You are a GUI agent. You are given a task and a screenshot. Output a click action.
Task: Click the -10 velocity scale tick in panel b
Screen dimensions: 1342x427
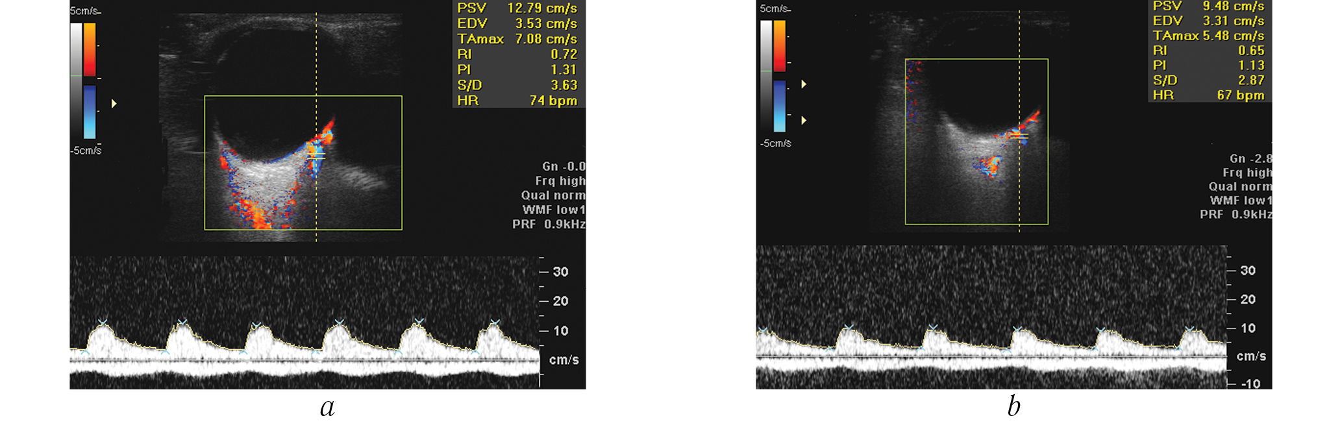click(1250, 384)
